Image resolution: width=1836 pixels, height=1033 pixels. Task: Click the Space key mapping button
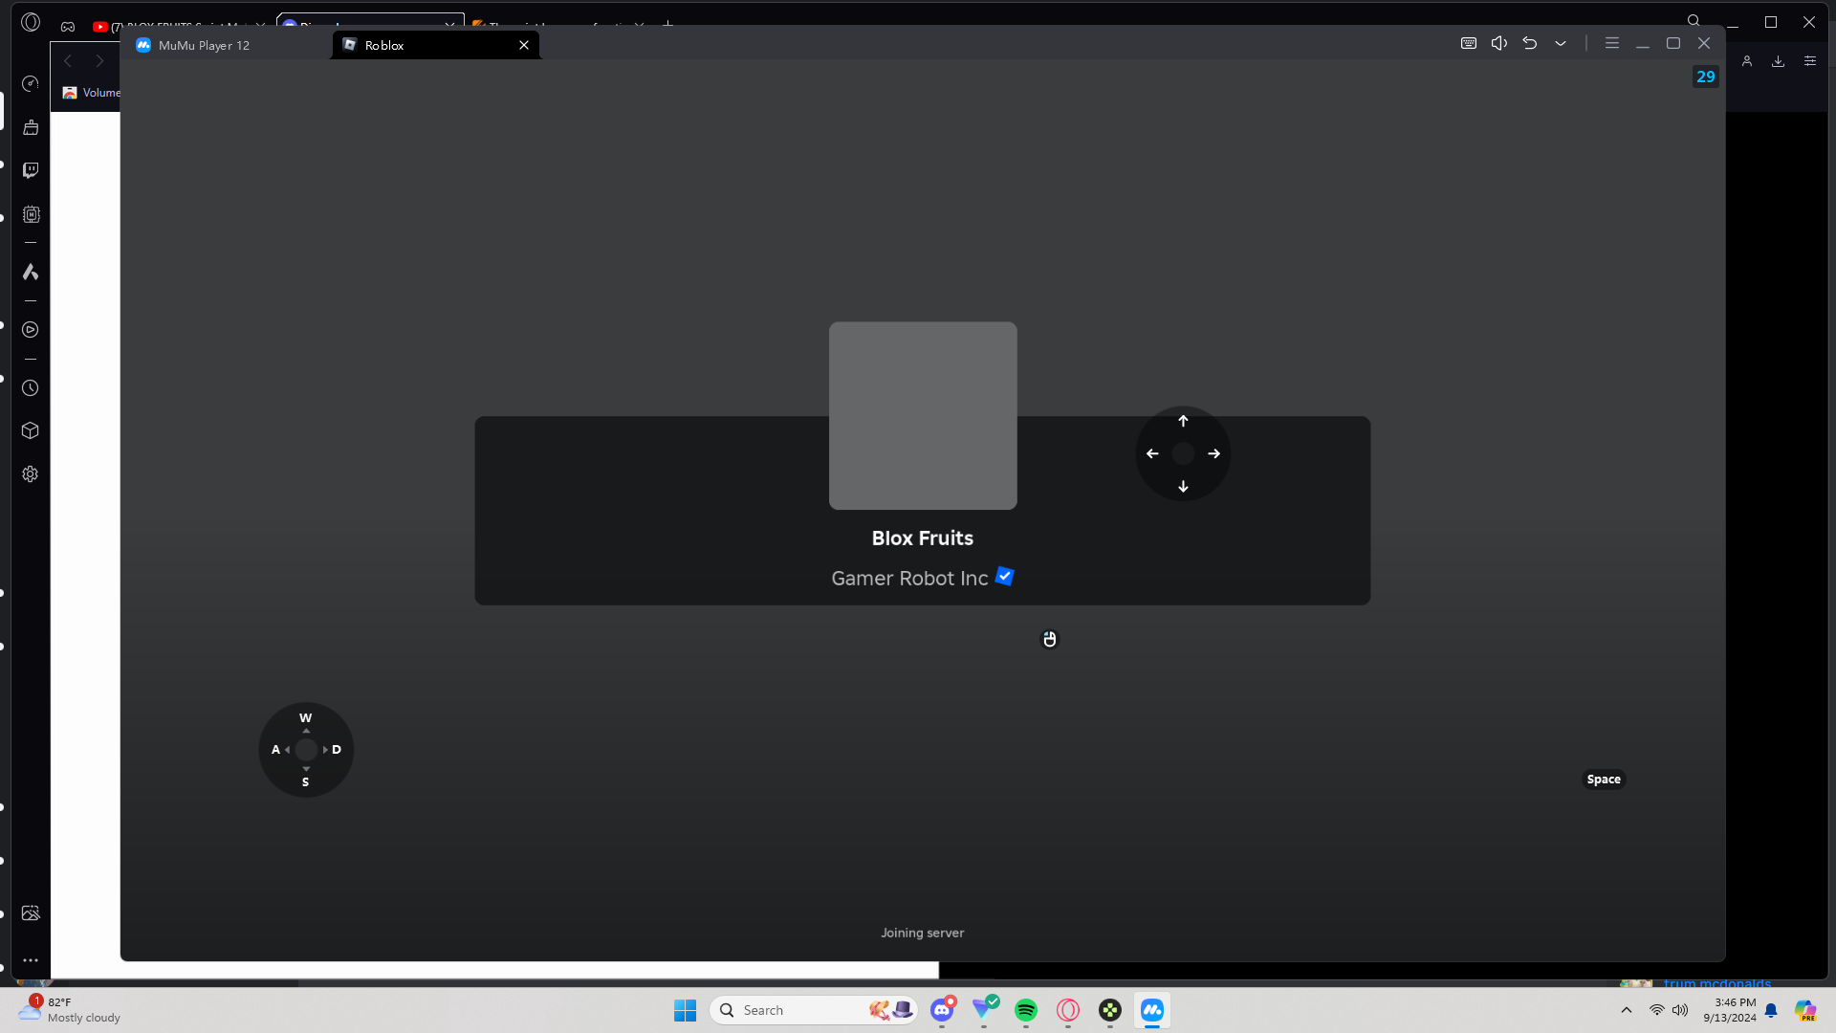1604,780
